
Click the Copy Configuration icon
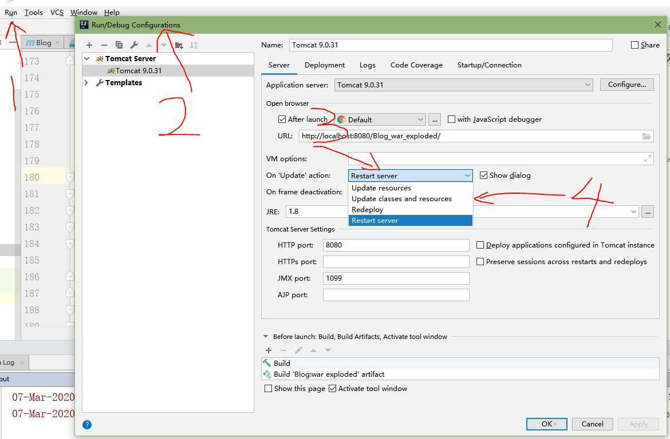[119, 45]
